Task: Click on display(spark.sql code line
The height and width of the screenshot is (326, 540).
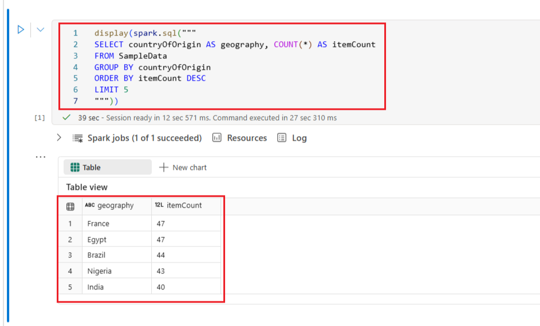Action: 145,33
